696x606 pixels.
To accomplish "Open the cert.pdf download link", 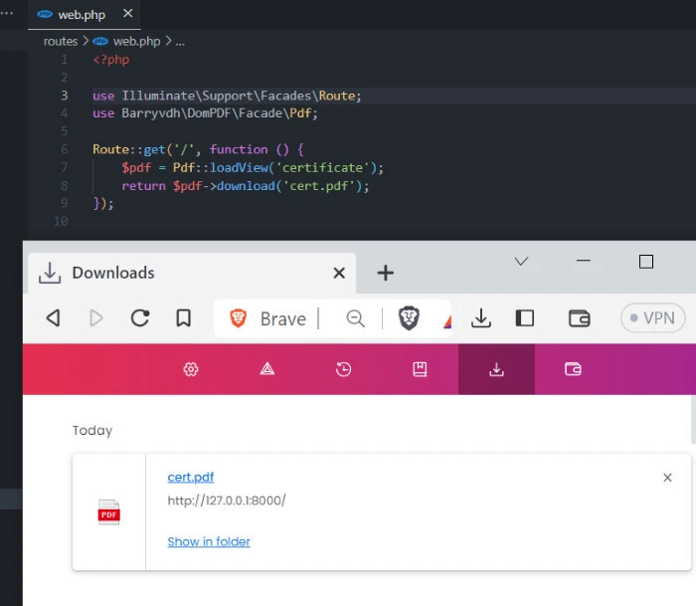I will tap(191, 478).
